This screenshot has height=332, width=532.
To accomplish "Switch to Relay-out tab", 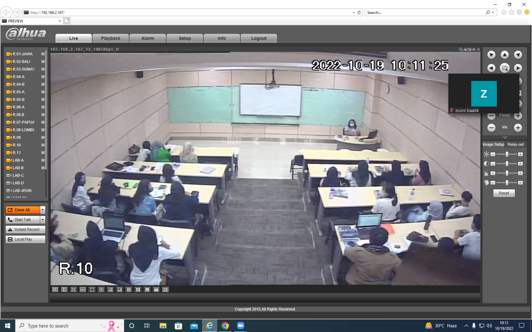I will [x=516, y=144].
